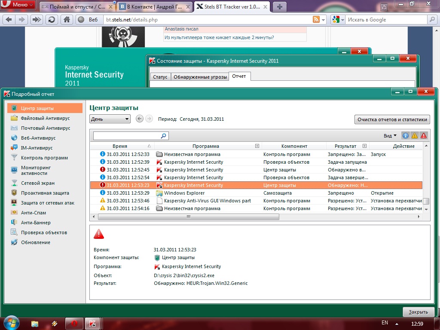Open the search engine selector dropdown

click(x=338, y=20)
